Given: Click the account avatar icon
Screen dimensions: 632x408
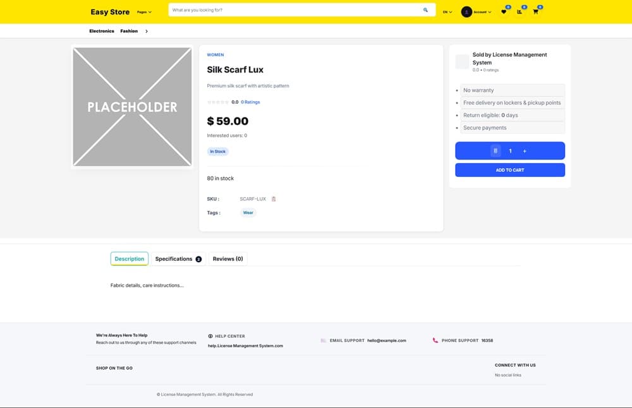Looking at the screenshot, I should [466, 12].
